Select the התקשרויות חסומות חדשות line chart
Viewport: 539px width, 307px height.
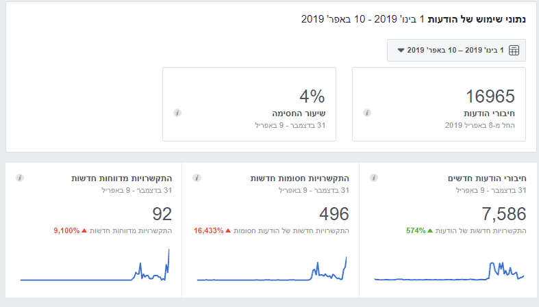tap(272, 271)
